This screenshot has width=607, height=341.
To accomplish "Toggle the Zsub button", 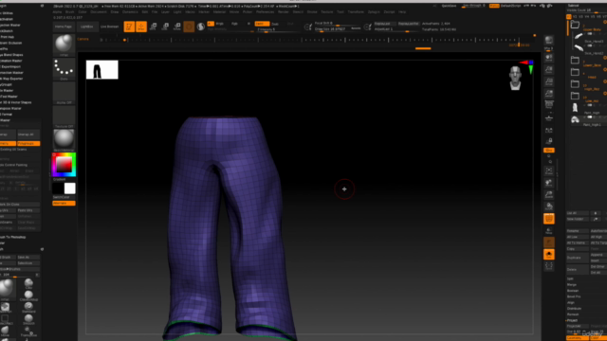I will tap(275, 24).
